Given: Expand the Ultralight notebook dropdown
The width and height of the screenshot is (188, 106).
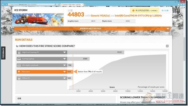Looking at the screenshot, I should click(64, 65).
